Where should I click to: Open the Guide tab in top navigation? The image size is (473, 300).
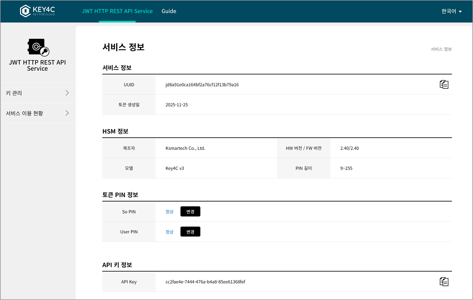point(169,11)
